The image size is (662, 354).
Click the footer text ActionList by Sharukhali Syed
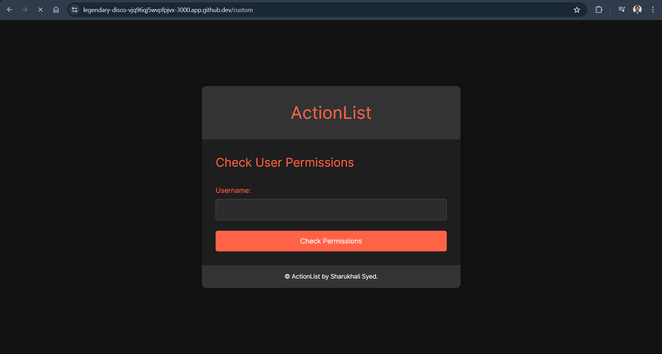331,277
